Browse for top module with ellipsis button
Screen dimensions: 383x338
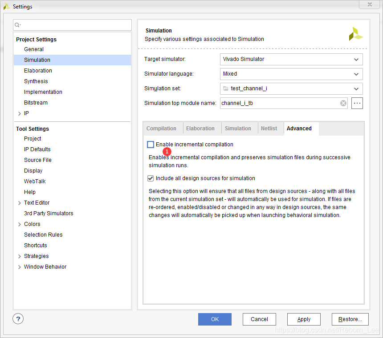357,103
